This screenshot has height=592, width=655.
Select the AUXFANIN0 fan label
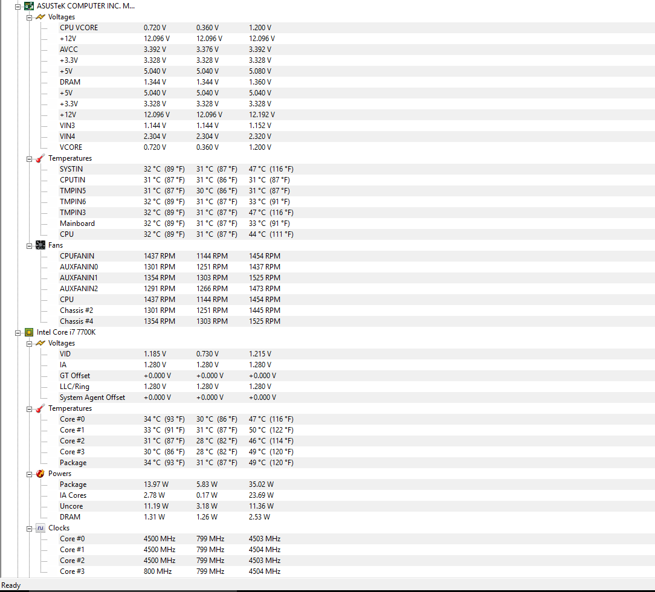click(79, 267)
